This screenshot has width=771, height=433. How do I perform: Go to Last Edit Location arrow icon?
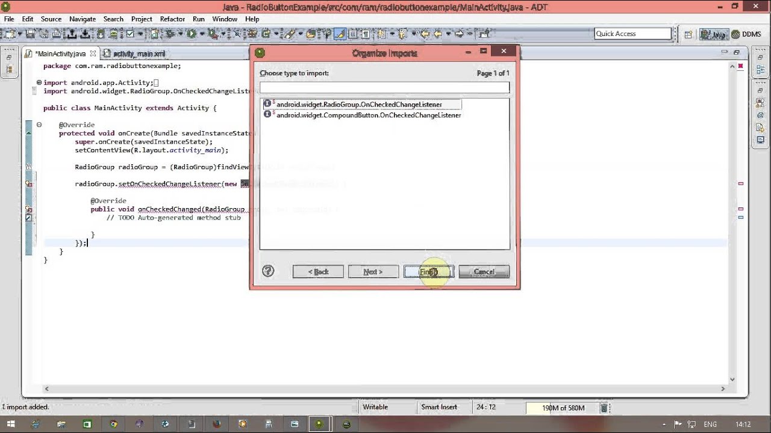425,34
